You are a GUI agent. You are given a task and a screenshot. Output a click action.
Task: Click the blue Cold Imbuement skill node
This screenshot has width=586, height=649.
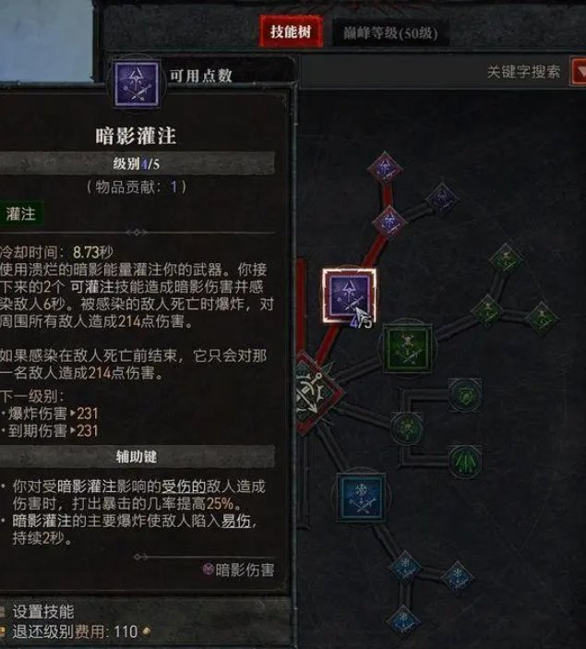tap(361, 497)
